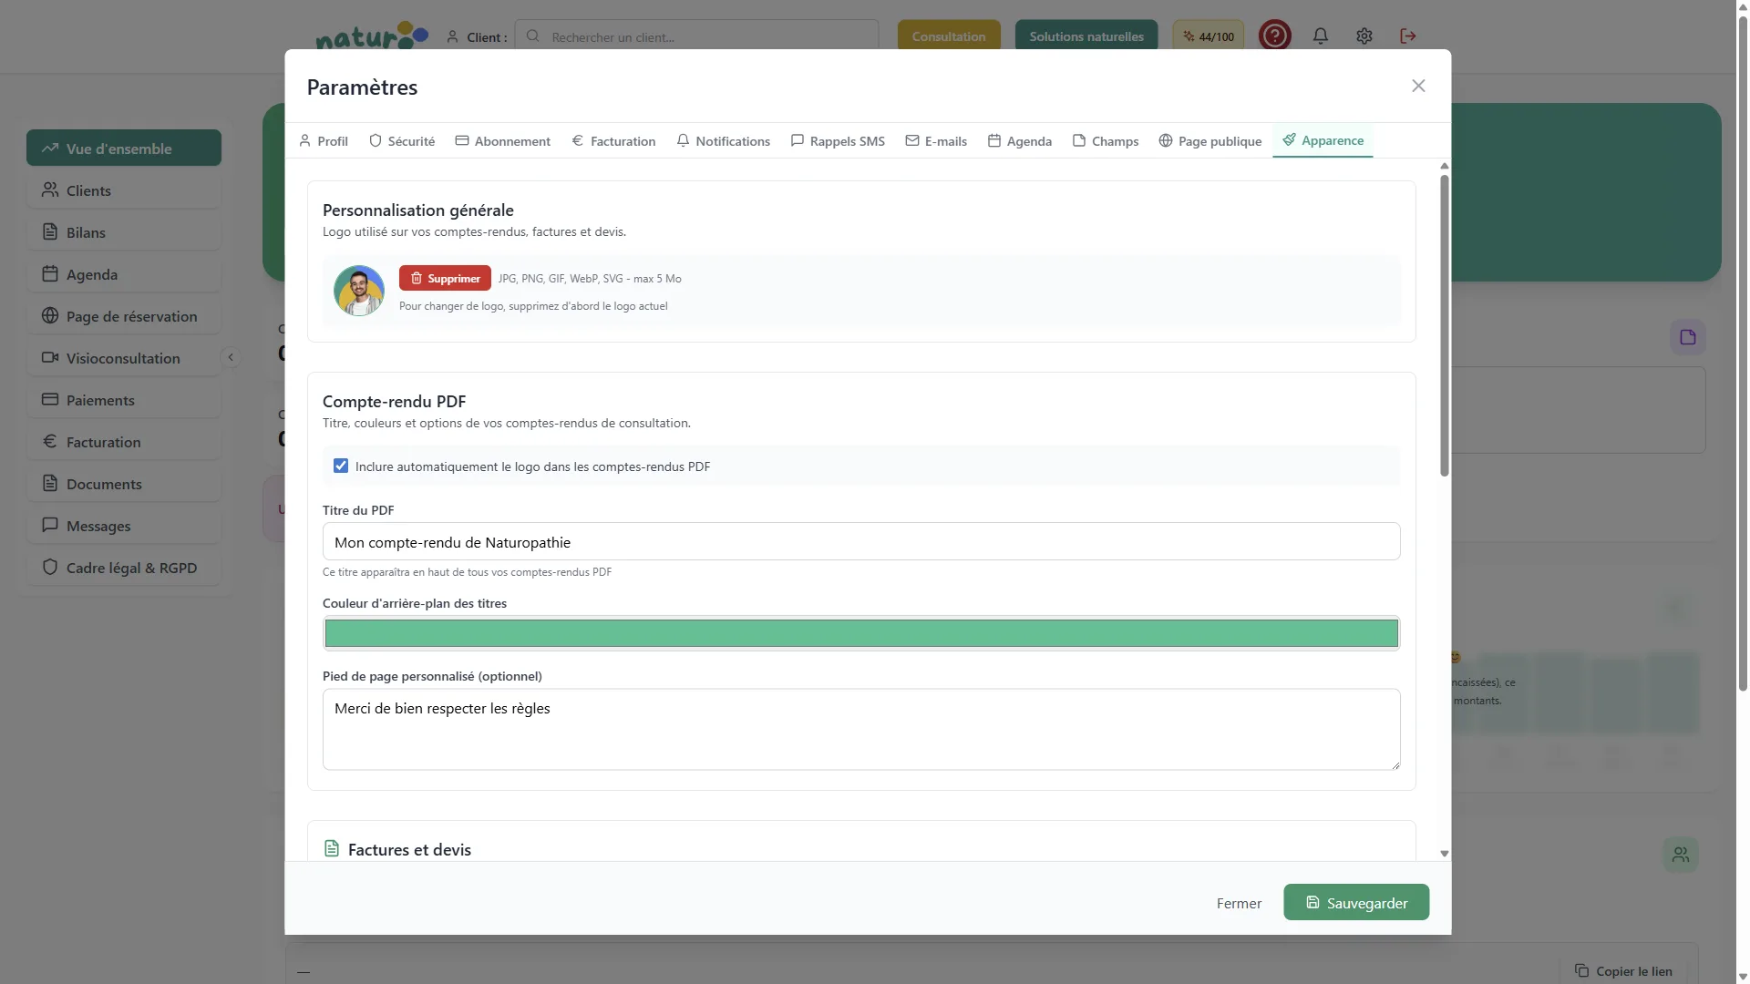Click the 44/100 score badge
1750x984 pixels.
tap(1208, 36)
